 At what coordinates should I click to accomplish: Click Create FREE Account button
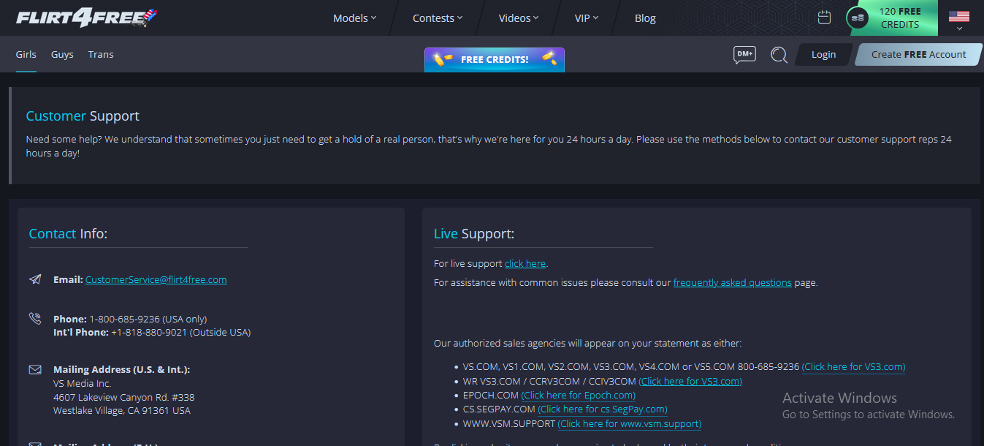pos(918,55)
